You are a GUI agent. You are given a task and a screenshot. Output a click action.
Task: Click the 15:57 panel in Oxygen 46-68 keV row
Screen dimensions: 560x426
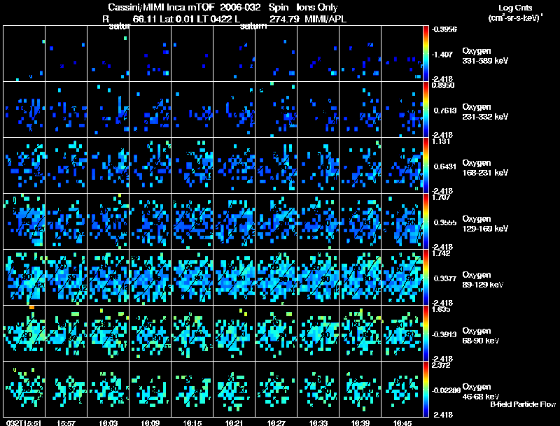tap(66, 389)
